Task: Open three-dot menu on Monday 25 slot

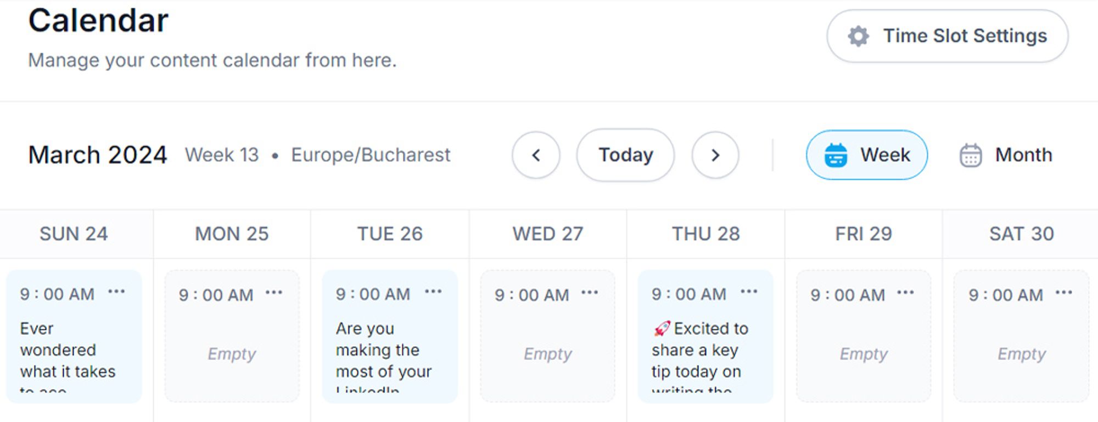Action: pyautogui.click(x=274, y=293)
